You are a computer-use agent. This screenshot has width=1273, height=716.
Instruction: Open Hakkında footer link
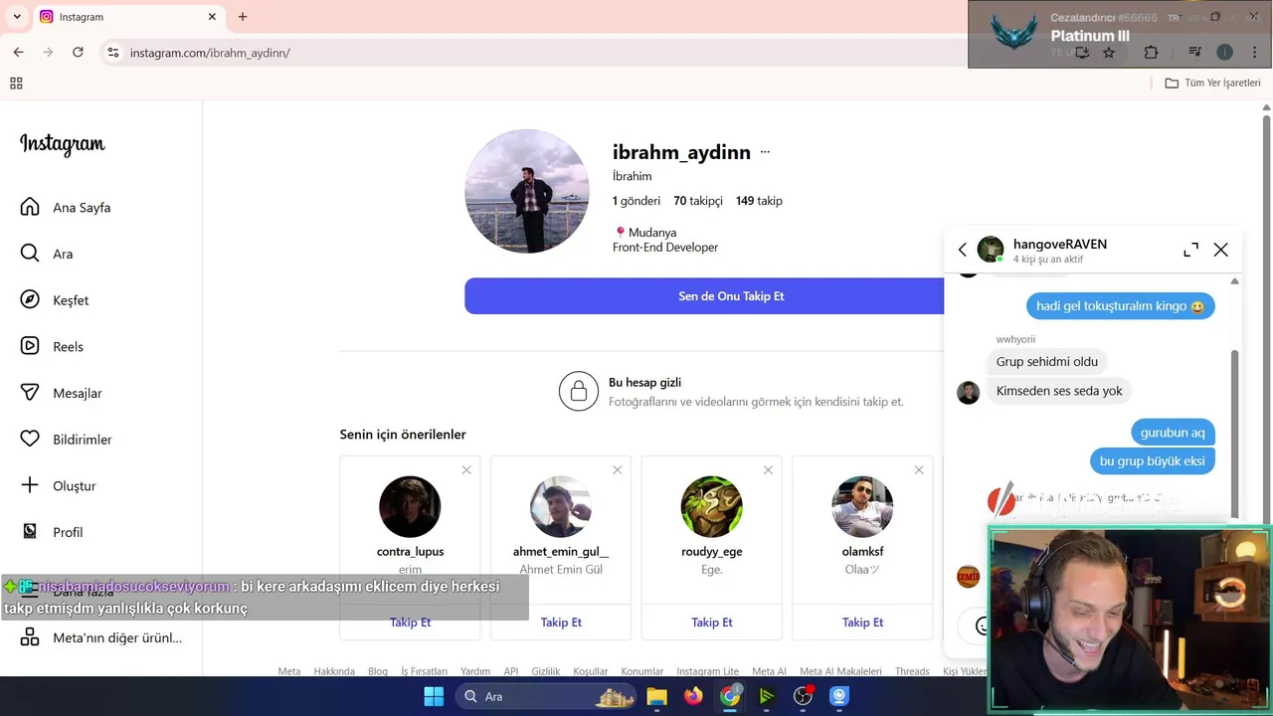tap(334, 671)
